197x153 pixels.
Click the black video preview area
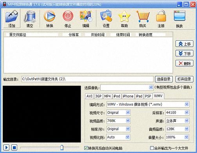pyautogui.click(x=42, y=114)
